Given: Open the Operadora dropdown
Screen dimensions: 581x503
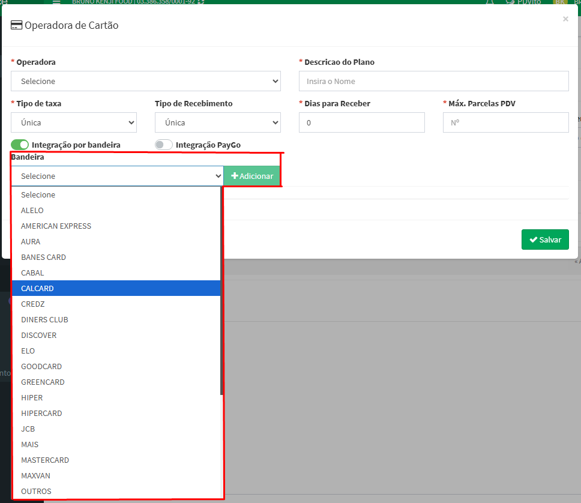Looking at the screenshot, I should pos(146,81).
